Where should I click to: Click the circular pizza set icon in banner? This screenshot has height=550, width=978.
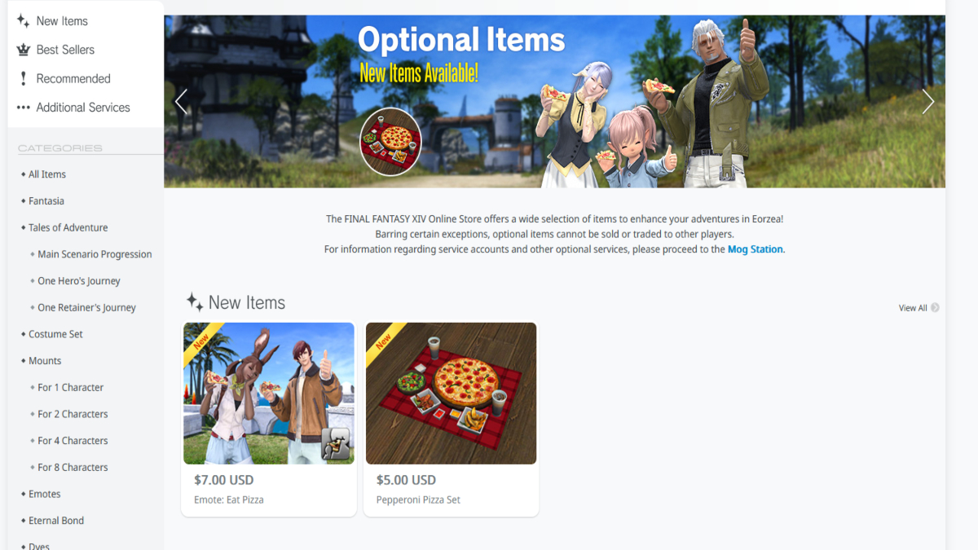pos(390,142)
